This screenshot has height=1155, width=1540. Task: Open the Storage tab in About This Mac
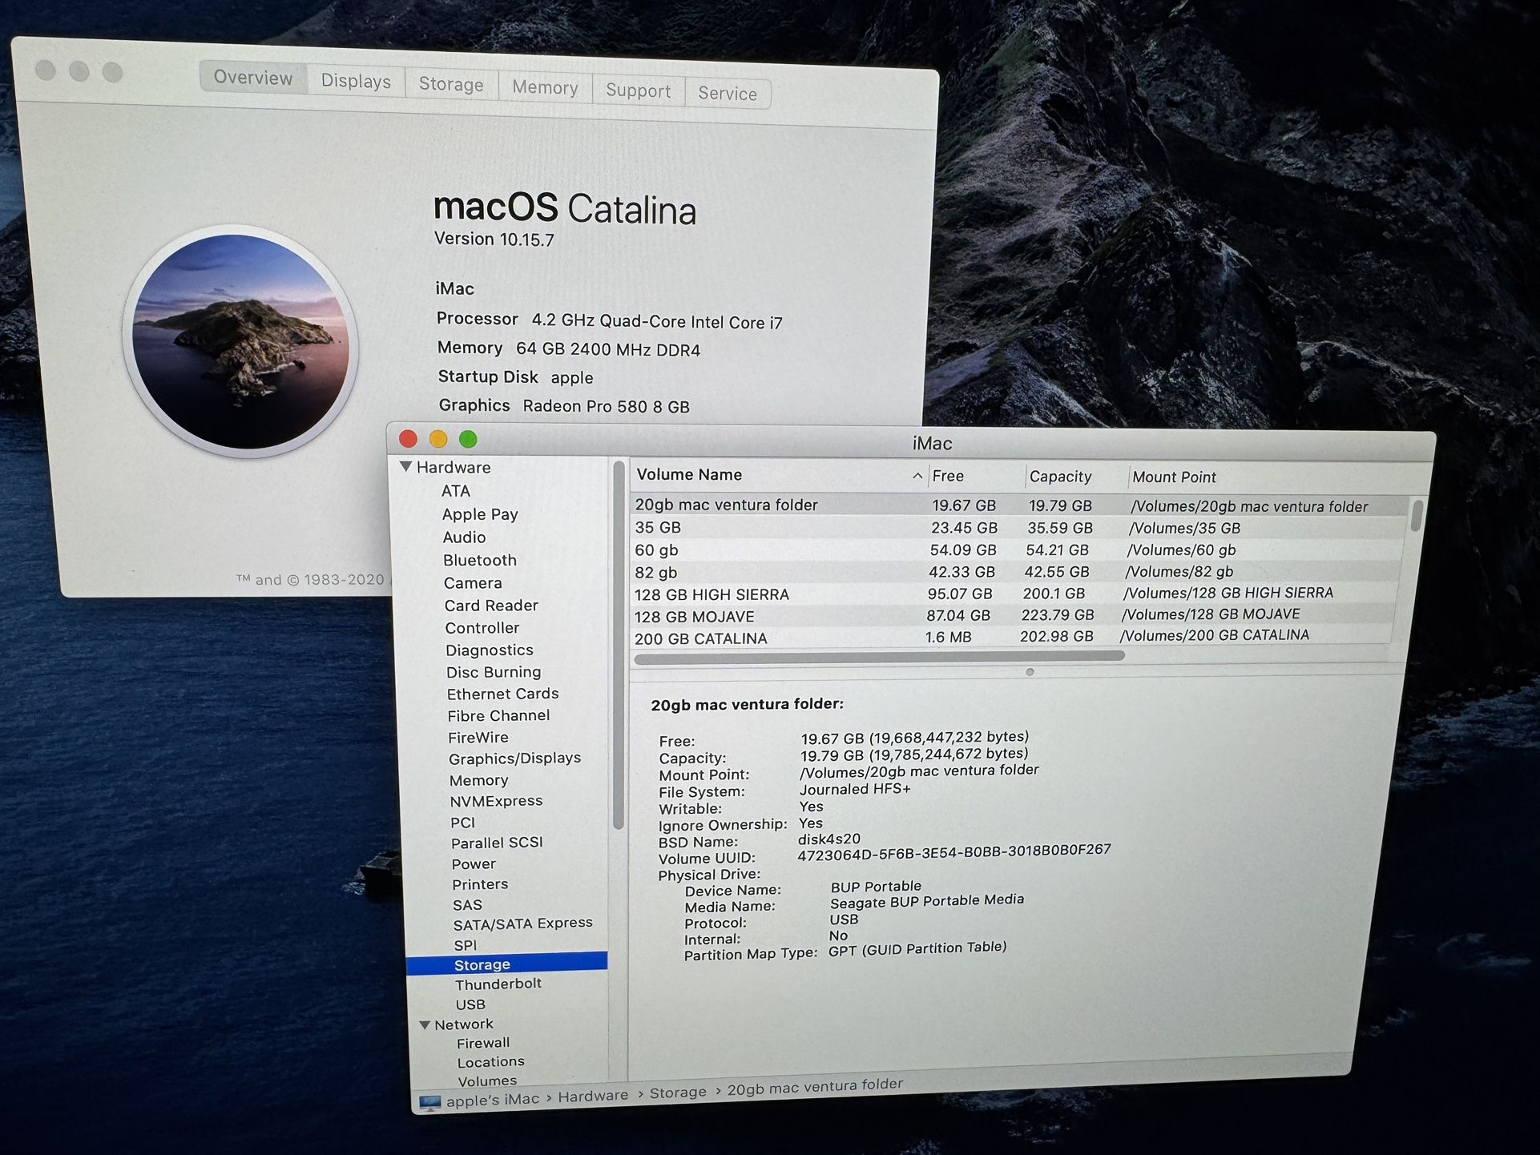[451, 84]
